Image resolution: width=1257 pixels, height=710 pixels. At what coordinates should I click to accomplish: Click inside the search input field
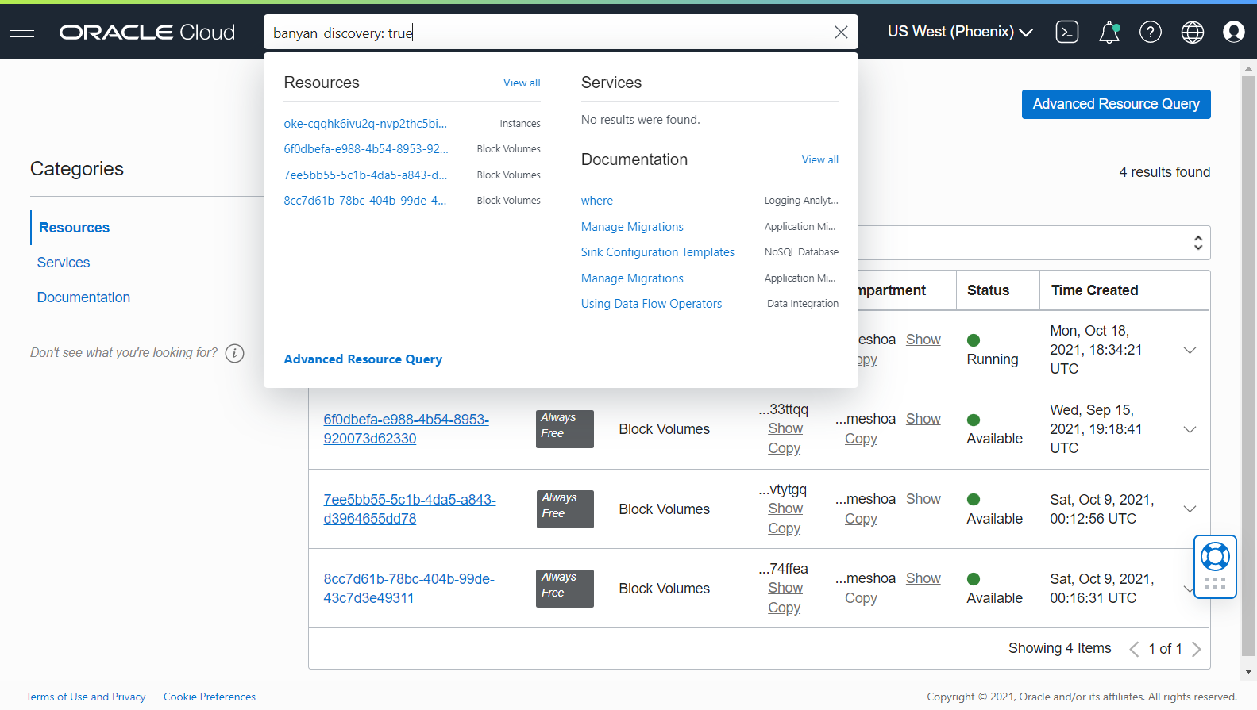(548, 33)
